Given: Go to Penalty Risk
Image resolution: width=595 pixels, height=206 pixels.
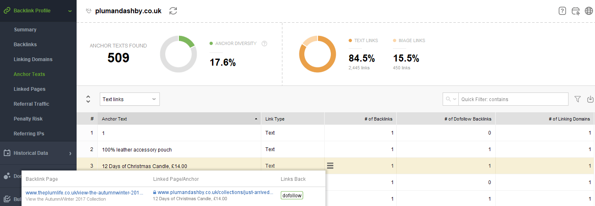Looking at the screenshot, I should tap(28, 119).
